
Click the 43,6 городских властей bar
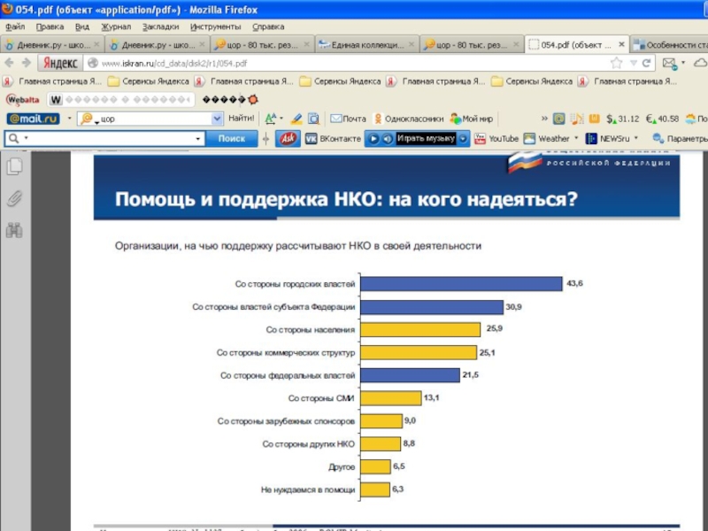point(461,283)
